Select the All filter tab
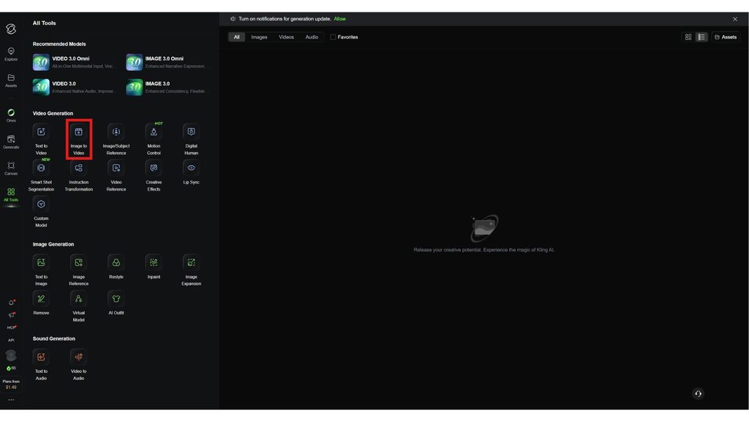The image size is (749, 421). pos(236,37)
